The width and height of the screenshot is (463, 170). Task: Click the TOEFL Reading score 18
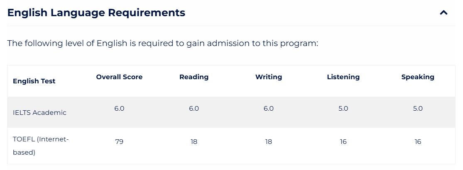pyautogui.click(x=194, y=142)
